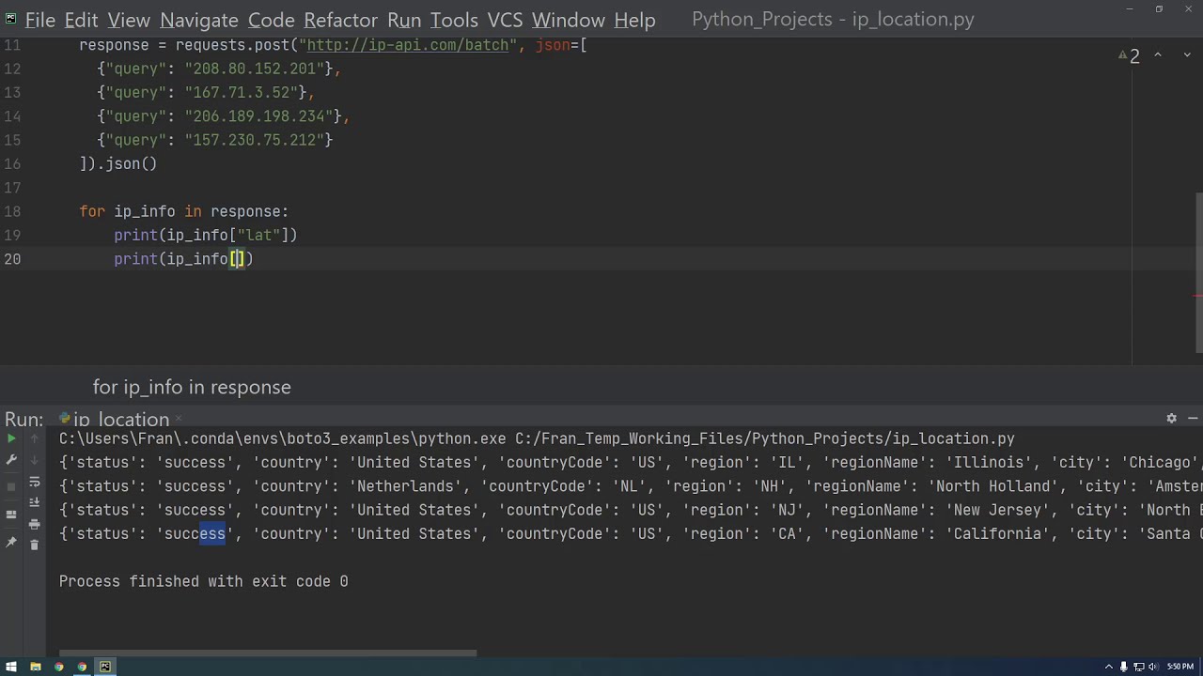Click the down stack trace arrow
1203x676 pixels.
pyautogui.click(x=35, y=460)
